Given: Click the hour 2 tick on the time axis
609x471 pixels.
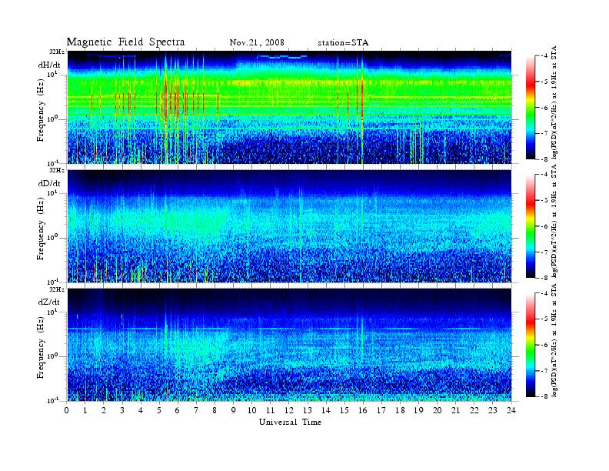Looking at the screenshot, I should coord(104,410).
